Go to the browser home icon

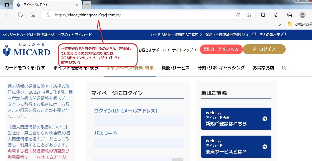33,15
